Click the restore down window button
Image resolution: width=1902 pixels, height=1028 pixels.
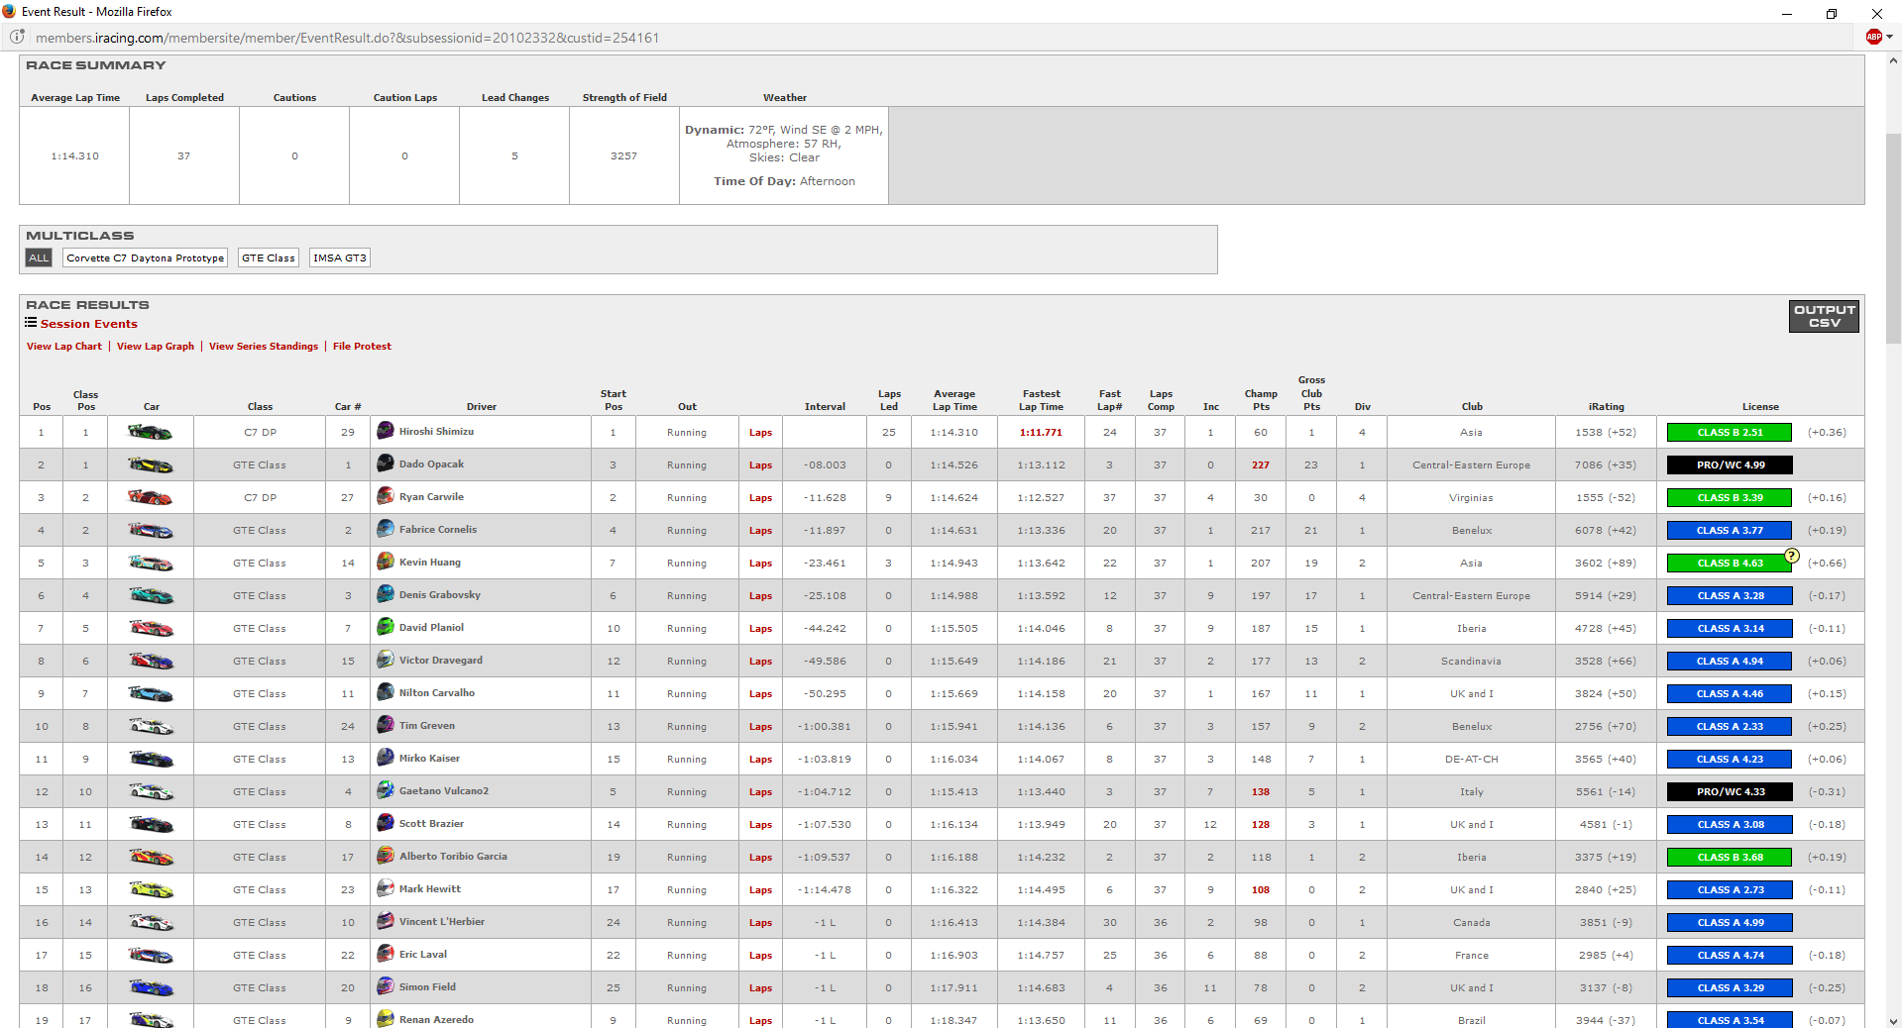pyautogui.click(x=1832, y=13)
